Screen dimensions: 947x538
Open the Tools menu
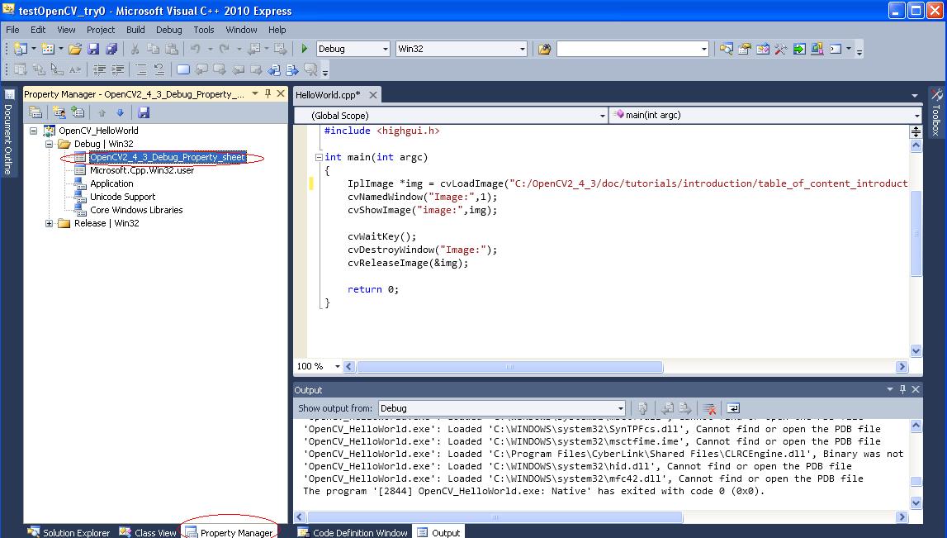click(204, 30)
